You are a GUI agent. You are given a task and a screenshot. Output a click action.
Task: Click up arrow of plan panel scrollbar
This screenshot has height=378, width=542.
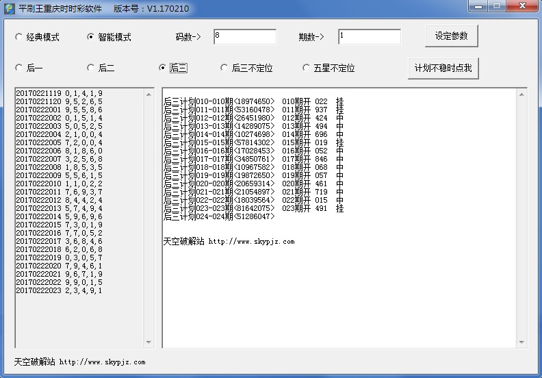pyautogui.click(x=522, y=94)
